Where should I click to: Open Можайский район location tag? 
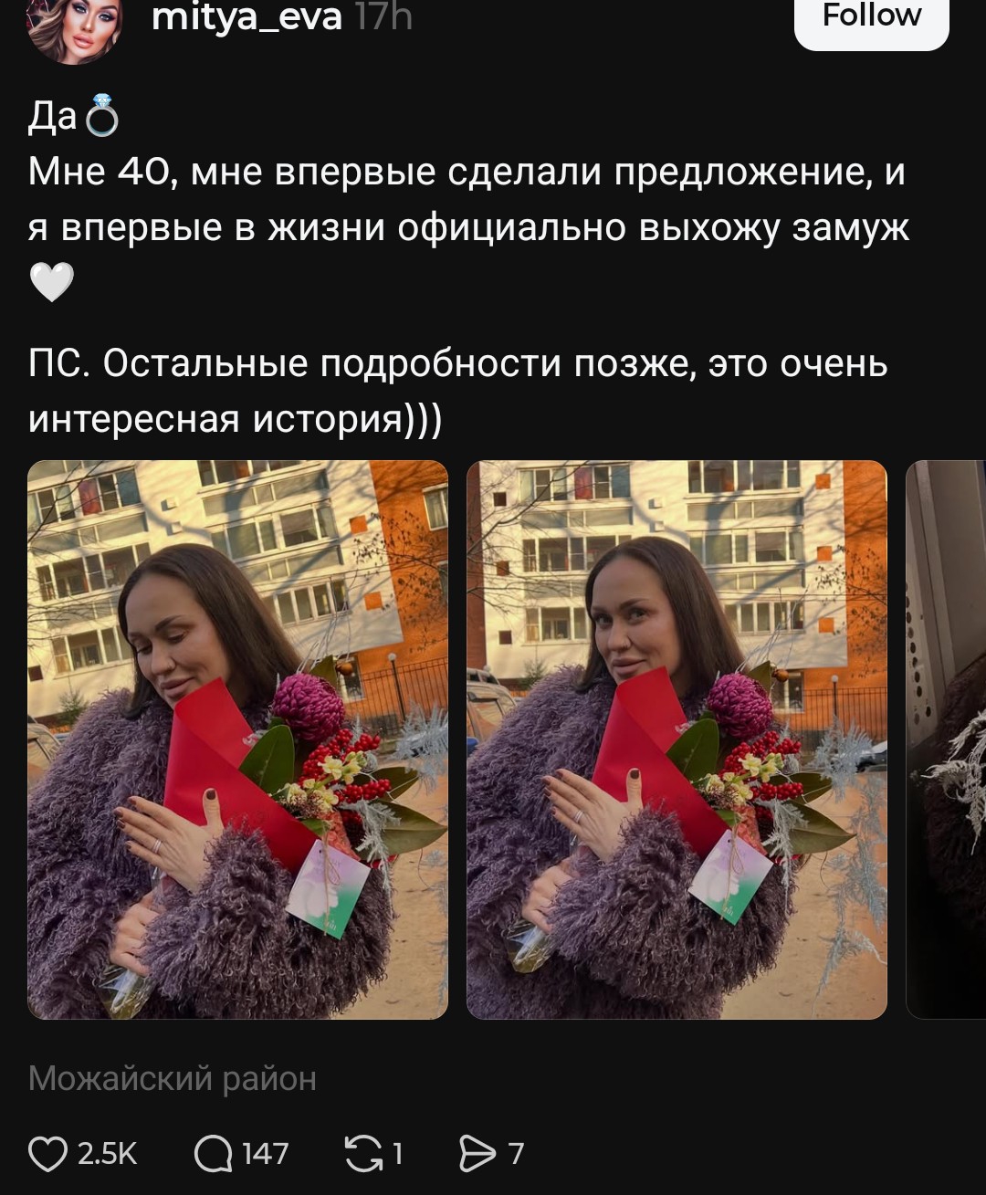[x=172, y=1078]
